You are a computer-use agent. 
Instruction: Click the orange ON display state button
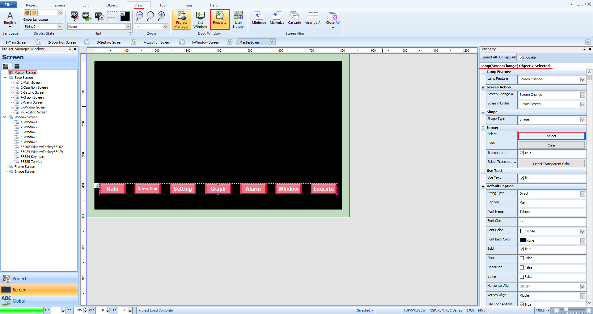coord(34,13)
